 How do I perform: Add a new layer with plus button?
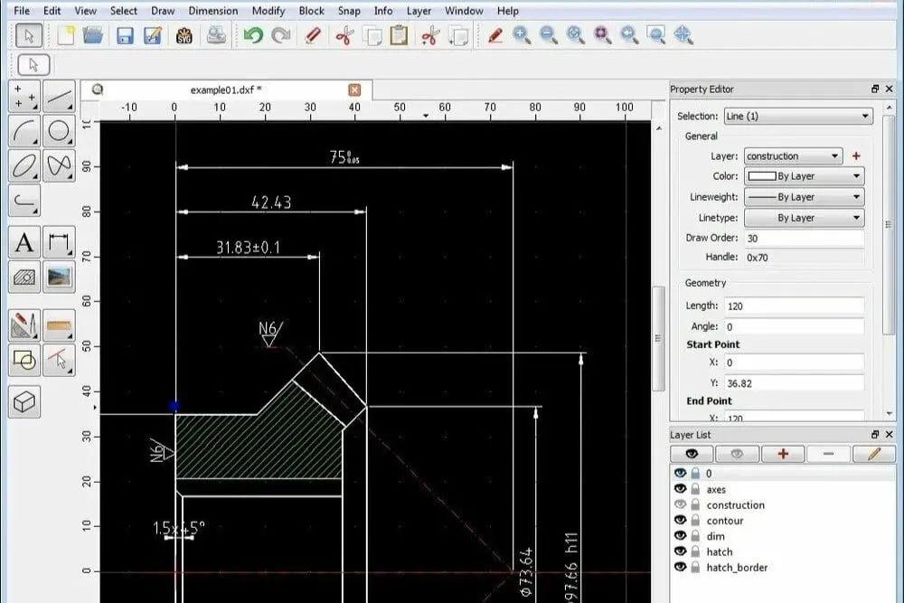[x=782, y=454]
